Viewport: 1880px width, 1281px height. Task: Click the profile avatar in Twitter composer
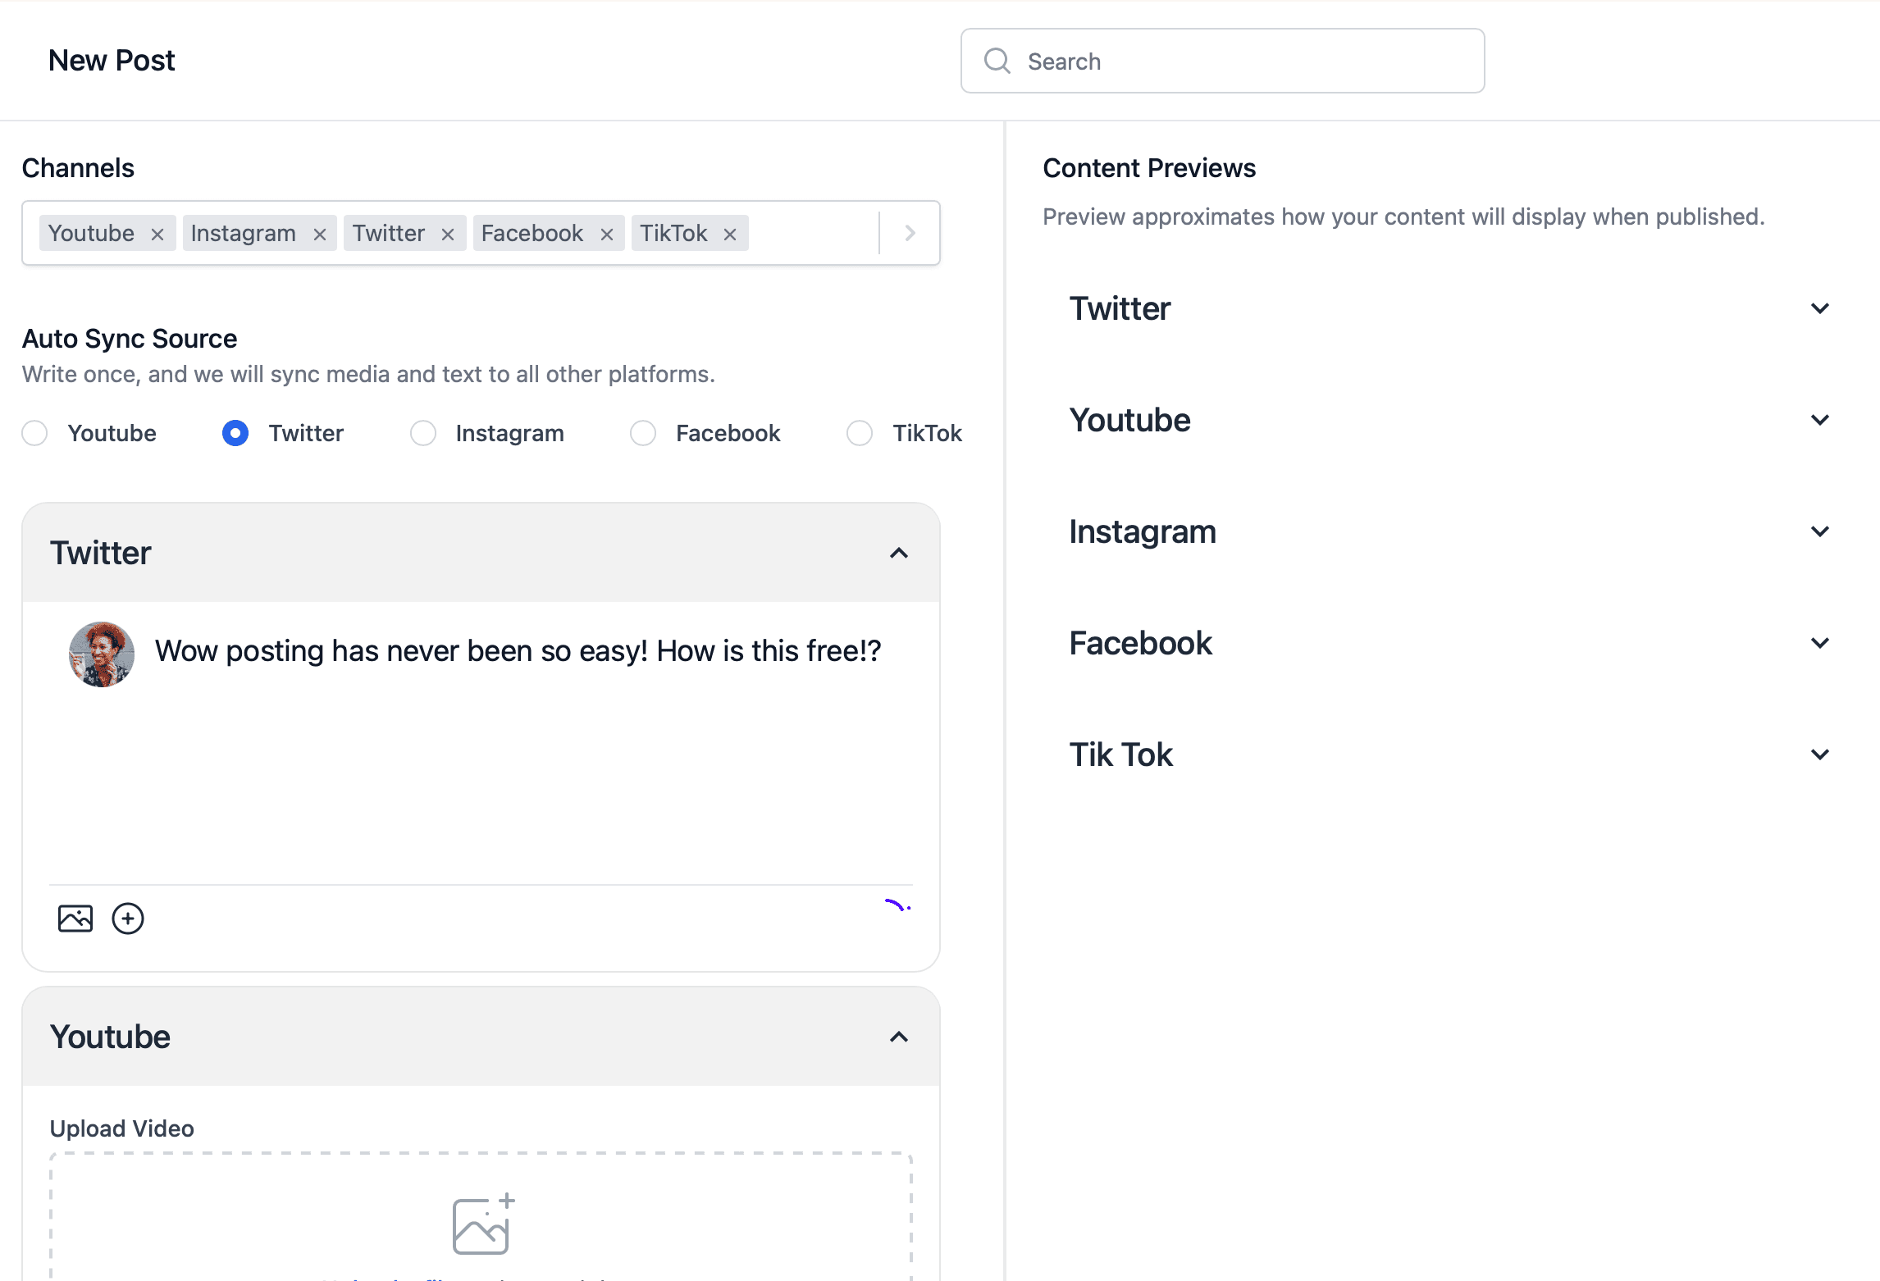click(x=102, y=654)
